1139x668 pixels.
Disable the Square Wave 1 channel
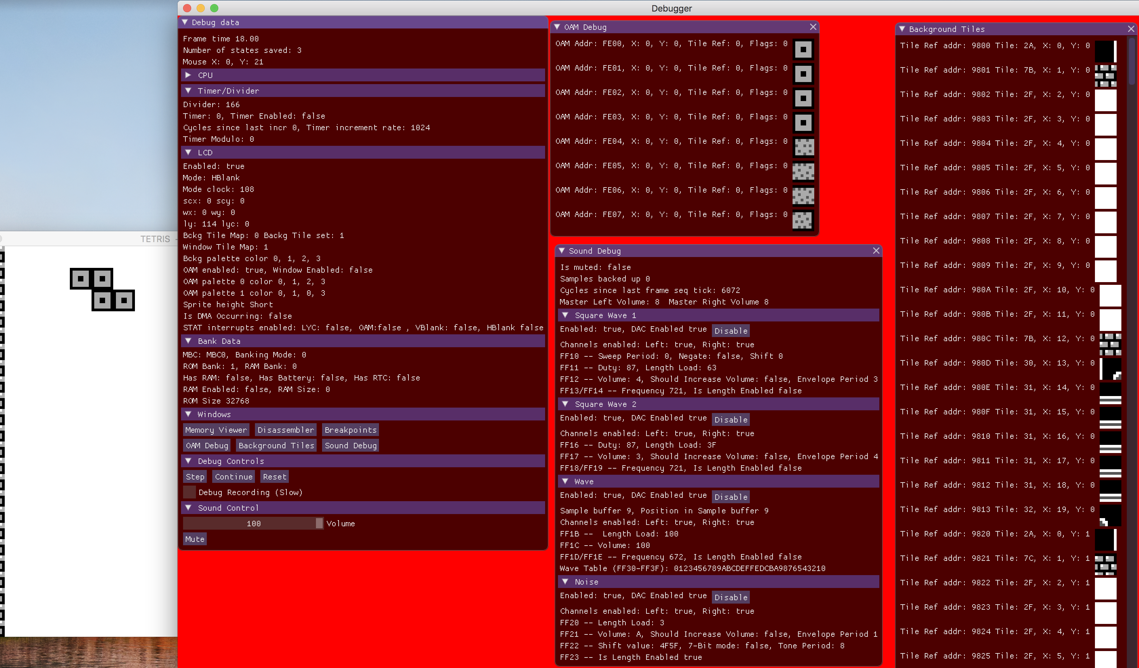pyautogui.click(x=731, y=330)
